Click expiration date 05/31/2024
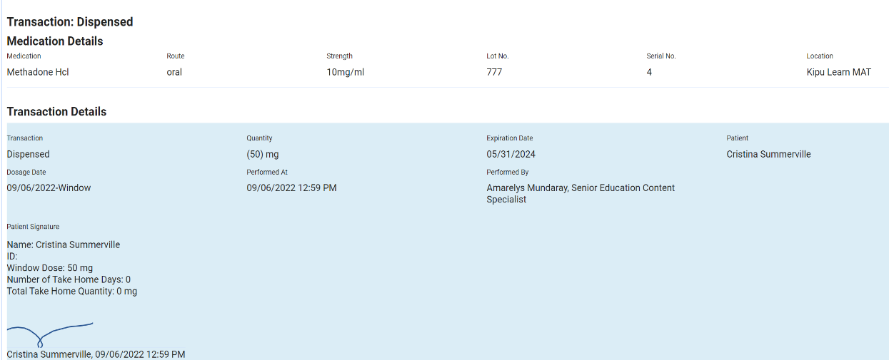This screenshot has height=360, width=889. 511,154
